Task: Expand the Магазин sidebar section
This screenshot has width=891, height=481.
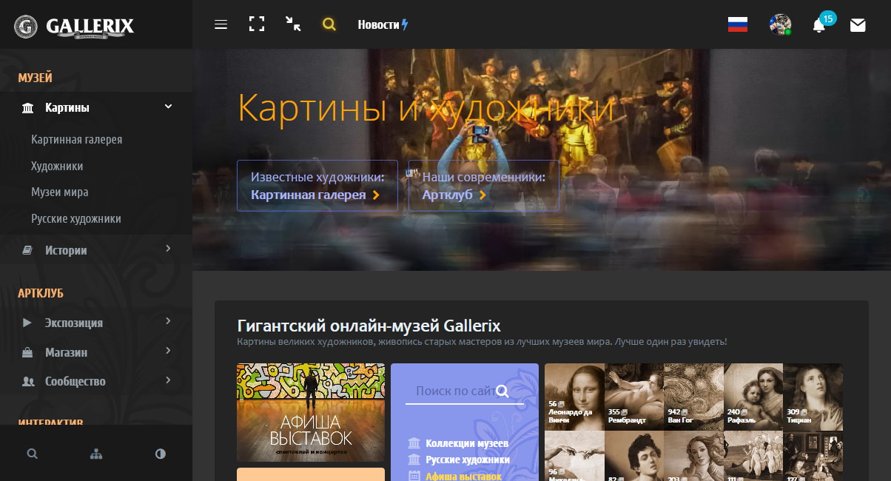Action: click(168, 351)
